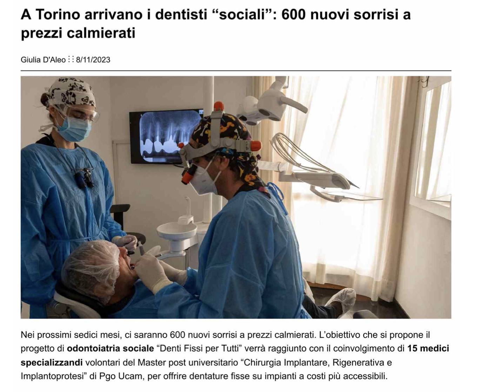Open author Giulia D'Aleo's profile
Screen dimensions: 480x392
point(43,60)
